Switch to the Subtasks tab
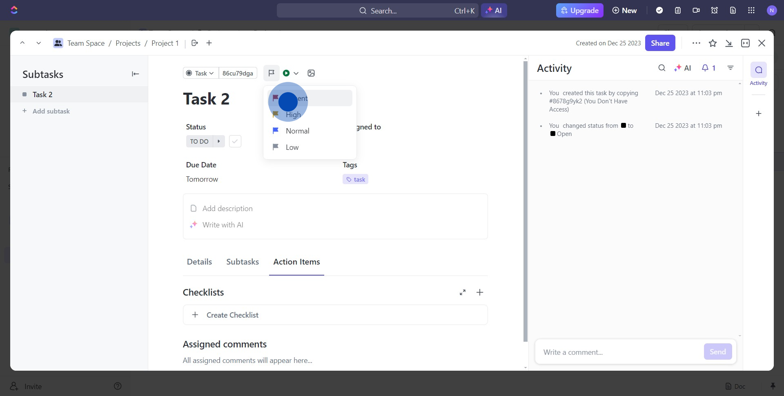 [x=243, y=262]
